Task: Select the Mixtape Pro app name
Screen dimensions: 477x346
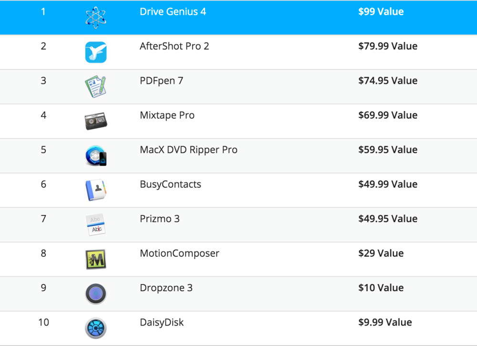Action: click(x=167, y=115)
